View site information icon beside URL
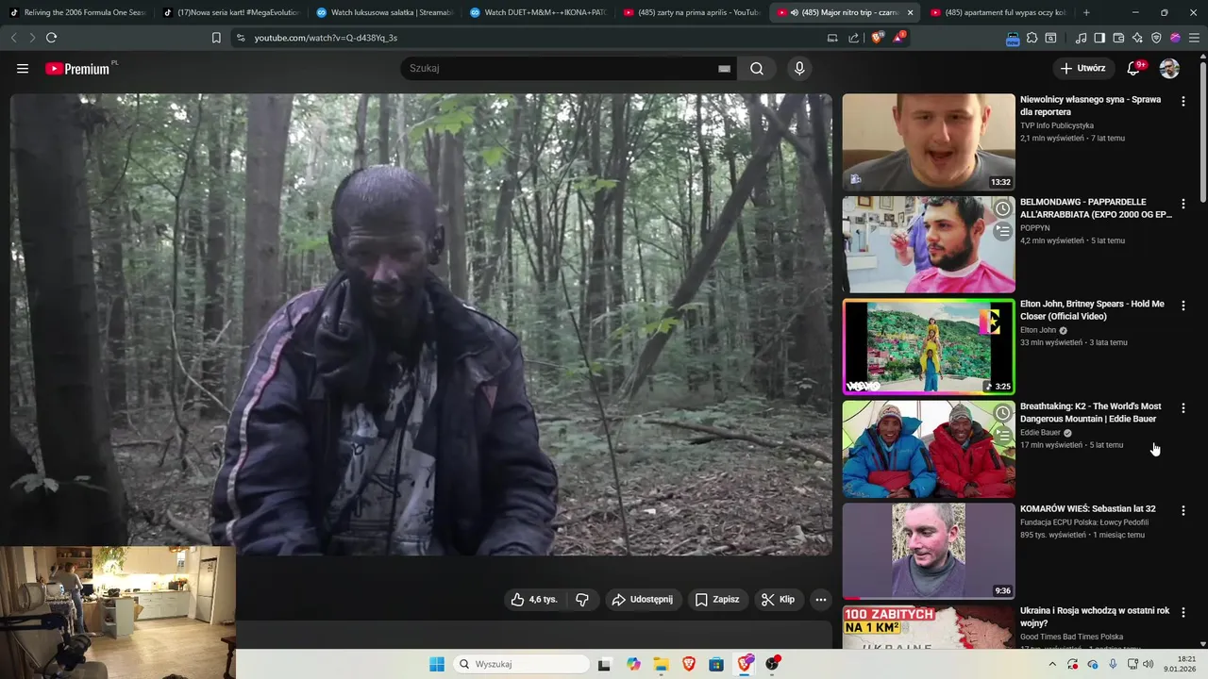This screenshot has height=679, width=1208. [x=240, y=38]
